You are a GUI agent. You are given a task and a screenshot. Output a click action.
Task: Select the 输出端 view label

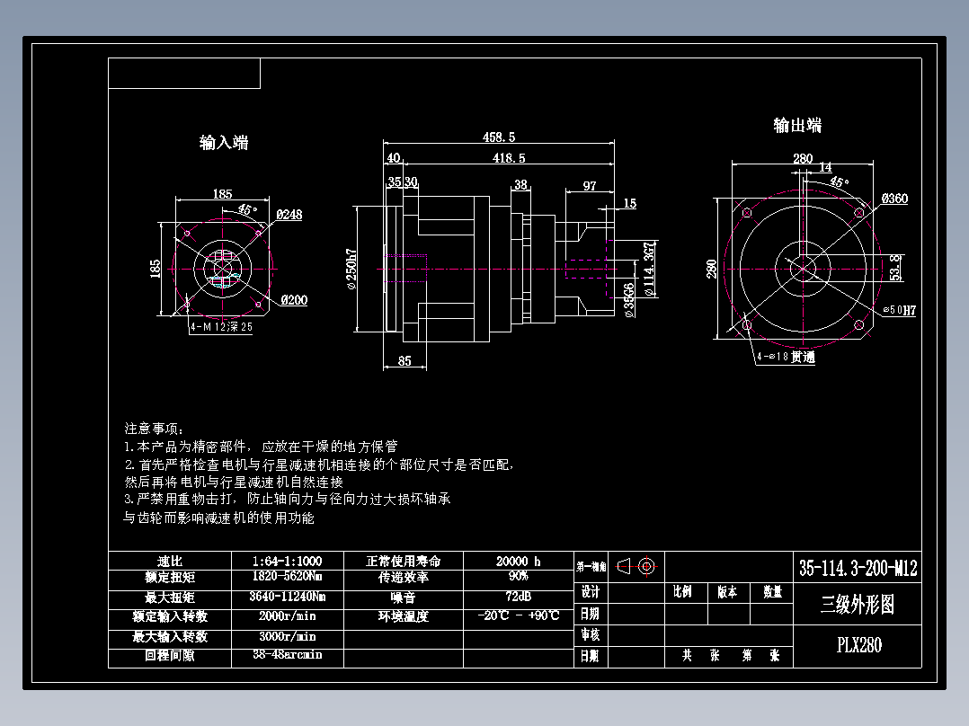click(796, 127)
